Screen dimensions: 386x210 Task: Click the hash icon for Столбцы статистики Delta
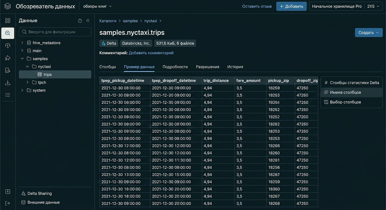[x=326, y=83]
